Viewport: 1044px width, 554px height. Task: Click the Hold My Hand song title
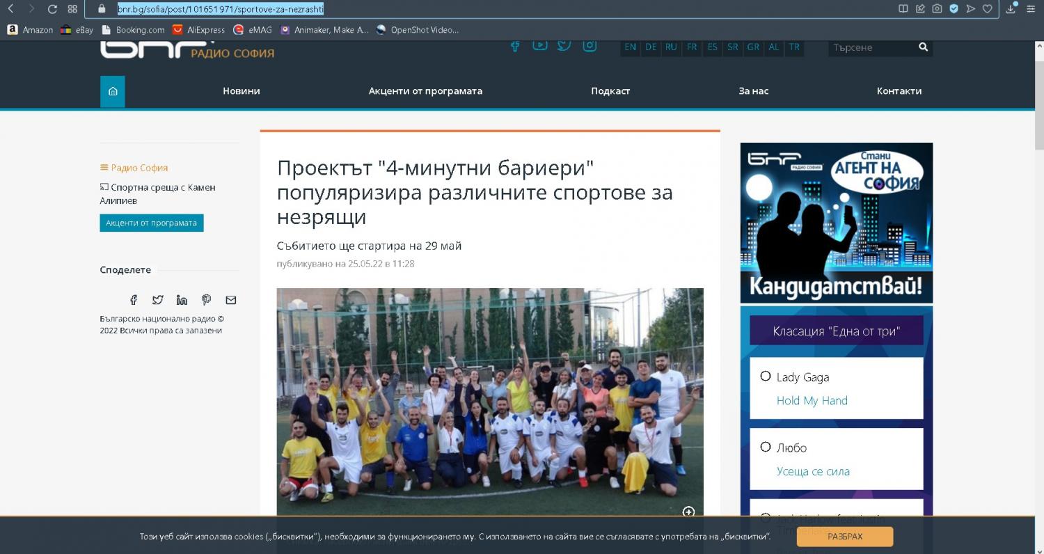(812, 400)
